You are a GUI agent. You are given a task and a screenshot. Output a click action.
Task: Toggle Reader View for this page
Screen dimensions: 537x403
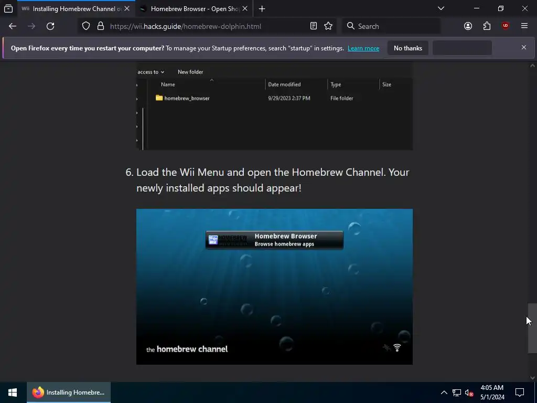(x=314, y=26)
